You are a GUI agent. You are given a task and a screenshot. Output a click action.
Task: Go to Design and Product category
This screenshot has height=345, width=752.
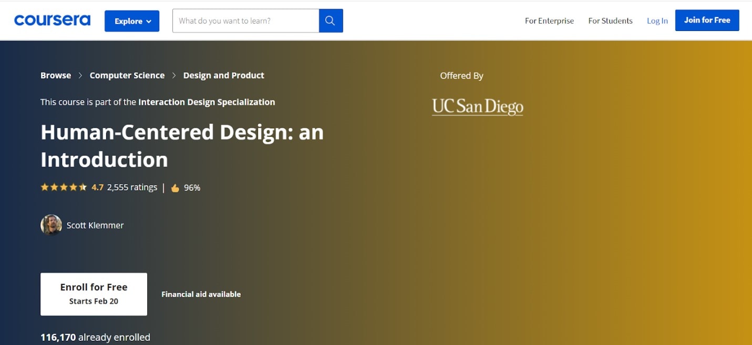223,76
